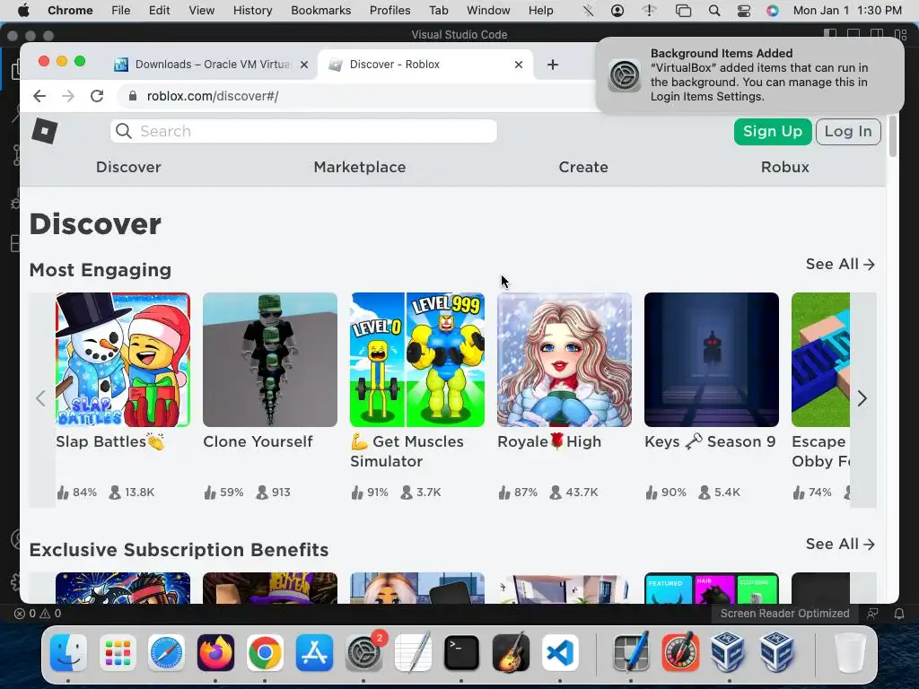Click the green Sign Up button

(x=773, y=131)
